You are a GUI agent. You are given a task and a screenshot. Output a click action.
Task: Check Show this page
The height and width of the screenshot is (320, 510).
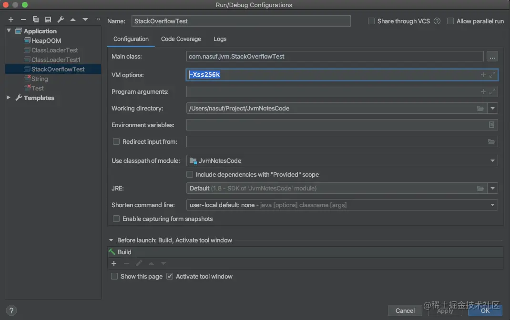114,277
